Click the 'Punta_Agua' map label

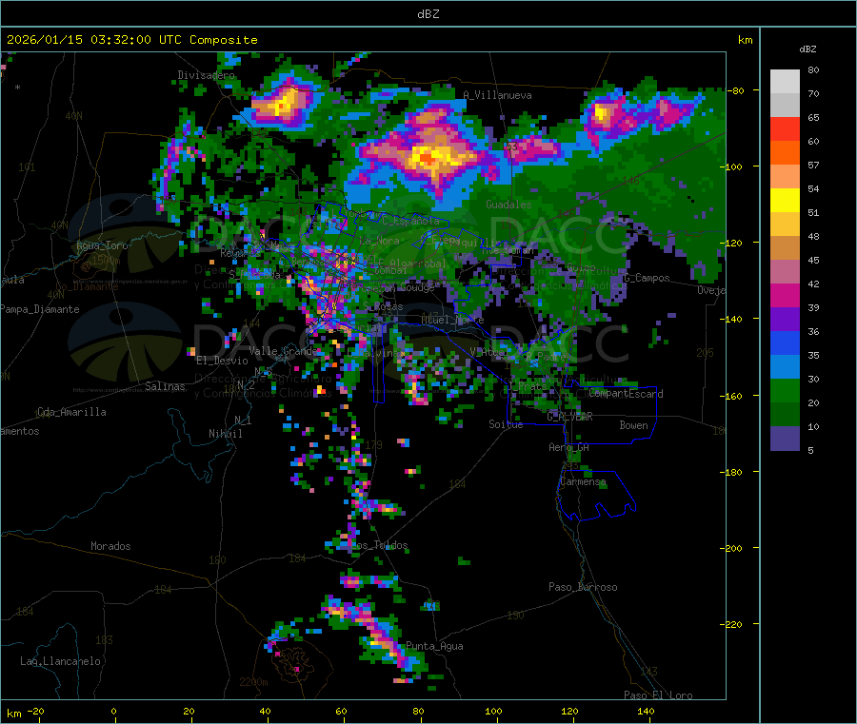click(x=434, y=646)
